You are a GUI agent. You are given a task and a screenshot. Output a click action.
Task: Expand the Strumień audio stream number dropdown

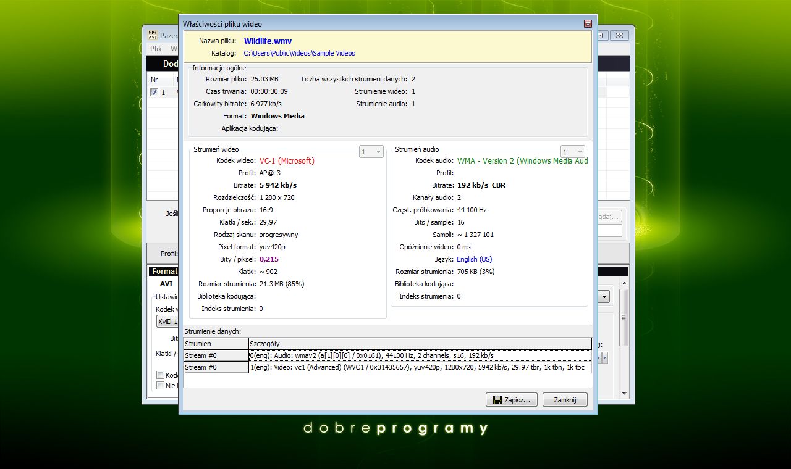573,151
